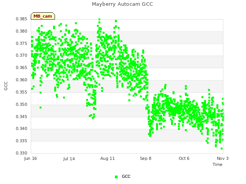Click the 0.385 y-axis value

22,19
